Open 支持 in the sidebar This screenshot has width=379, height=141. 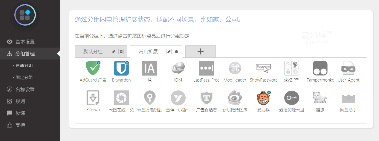pyautogui.click(x=30, y=125)
